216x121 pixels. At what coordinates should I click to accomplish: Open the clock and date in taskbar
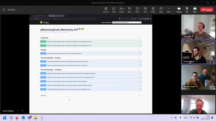point(206,118)
